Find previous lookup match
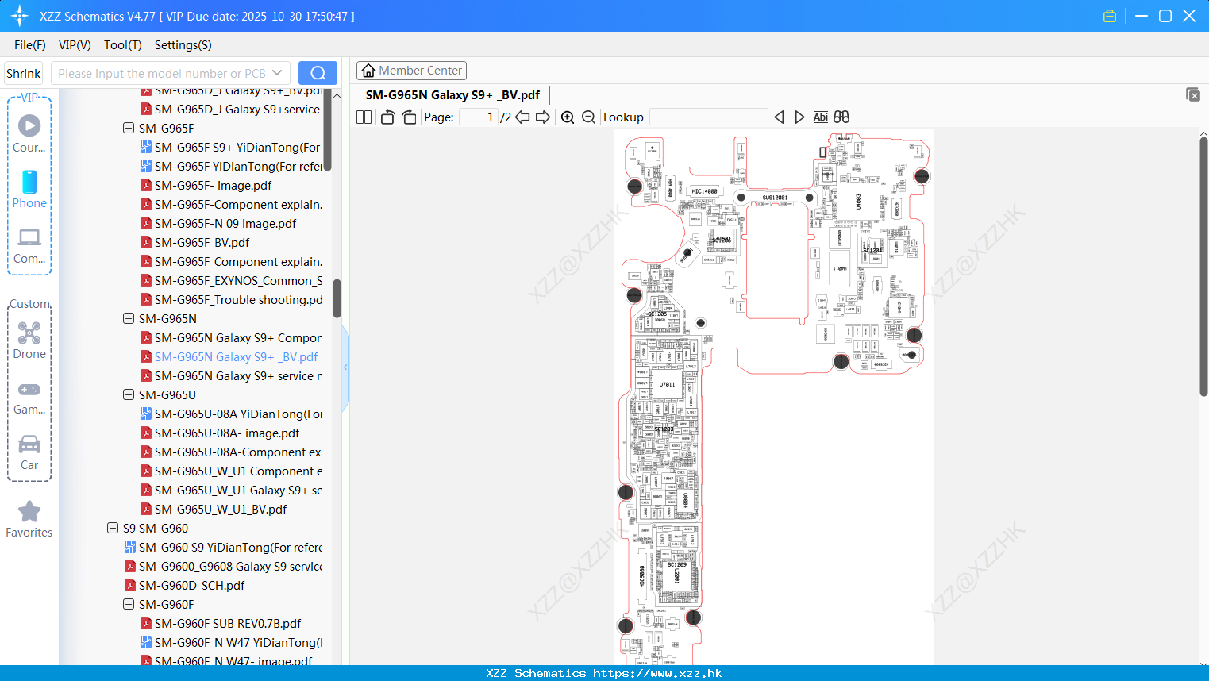 coord(779,117)
